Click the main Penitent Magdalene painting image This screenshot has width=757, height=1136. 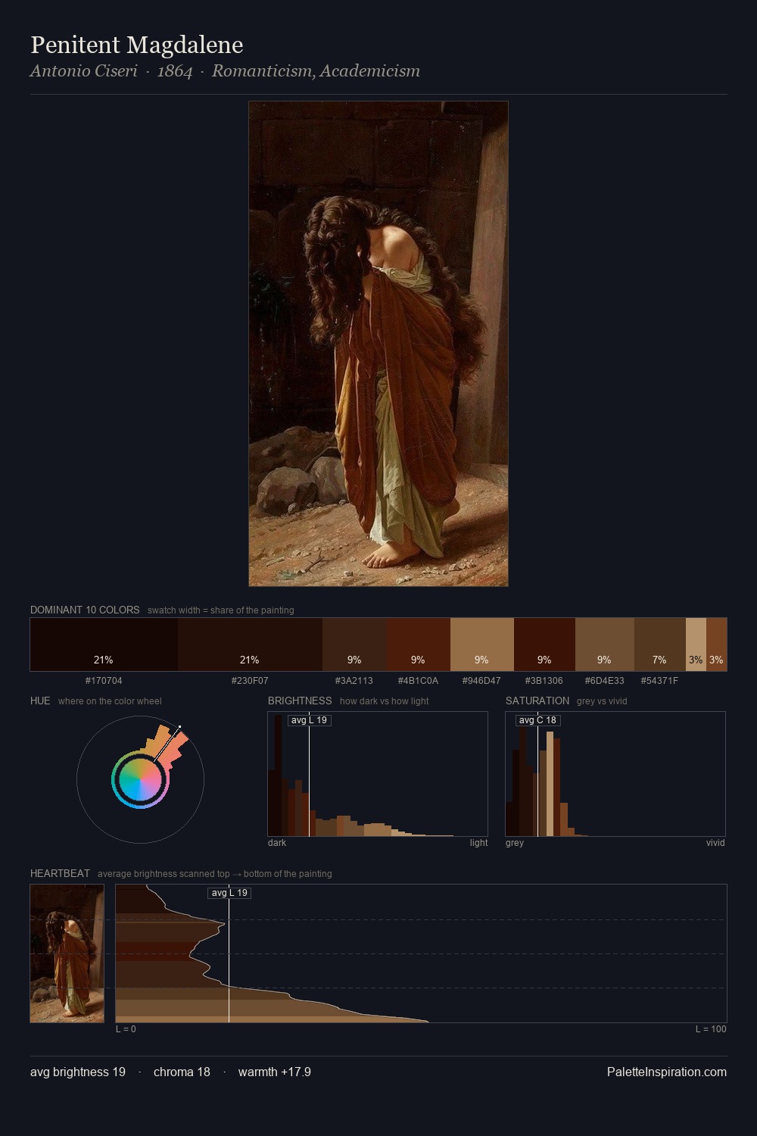pyautogui.click(x=378, y=344)
